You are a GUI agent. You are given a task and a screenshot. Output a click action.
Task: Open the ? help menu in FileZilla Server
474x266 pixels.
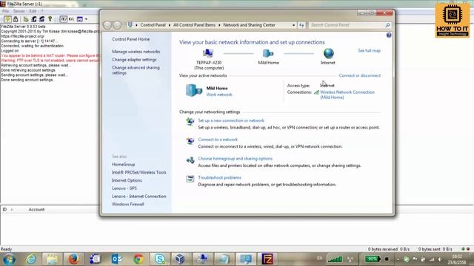[x=42, y=11]
